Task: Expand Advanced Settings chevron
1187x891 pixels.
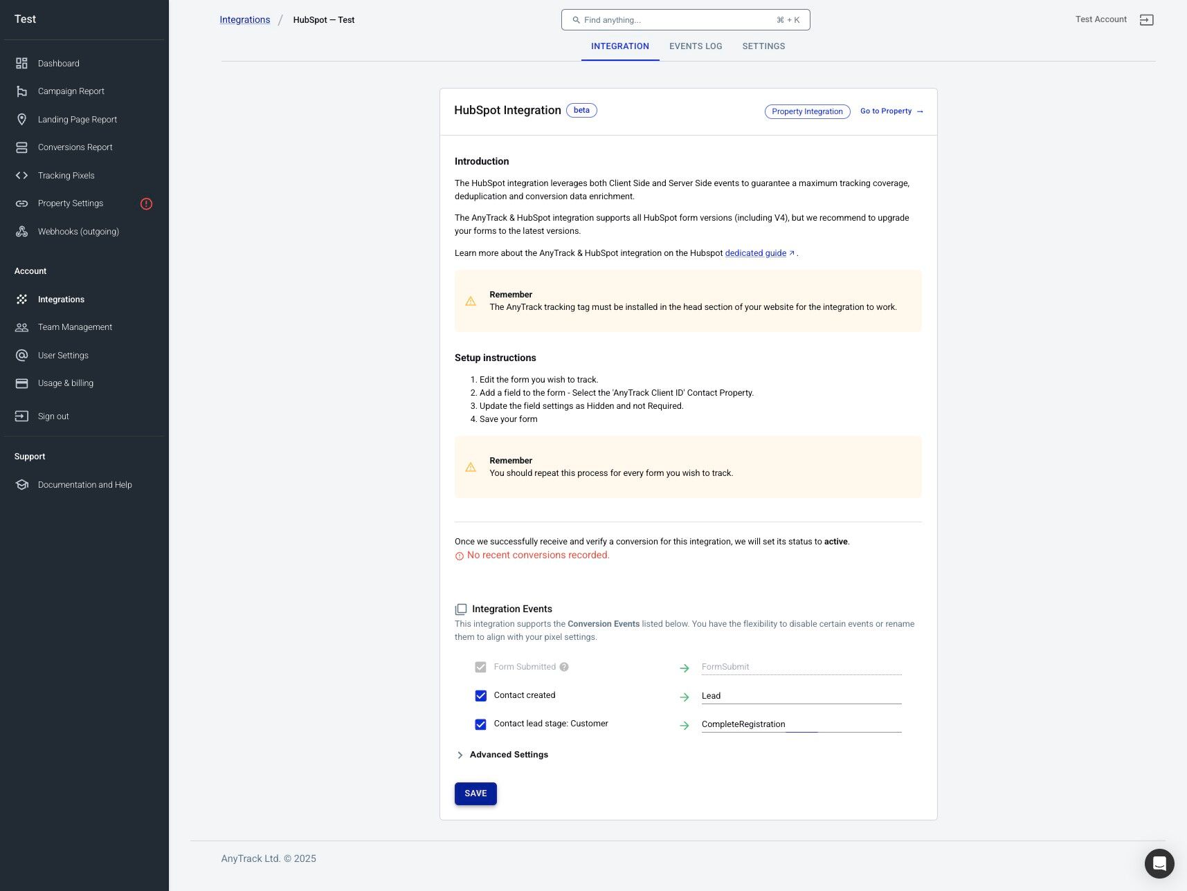Action: (x=460, y=755)
